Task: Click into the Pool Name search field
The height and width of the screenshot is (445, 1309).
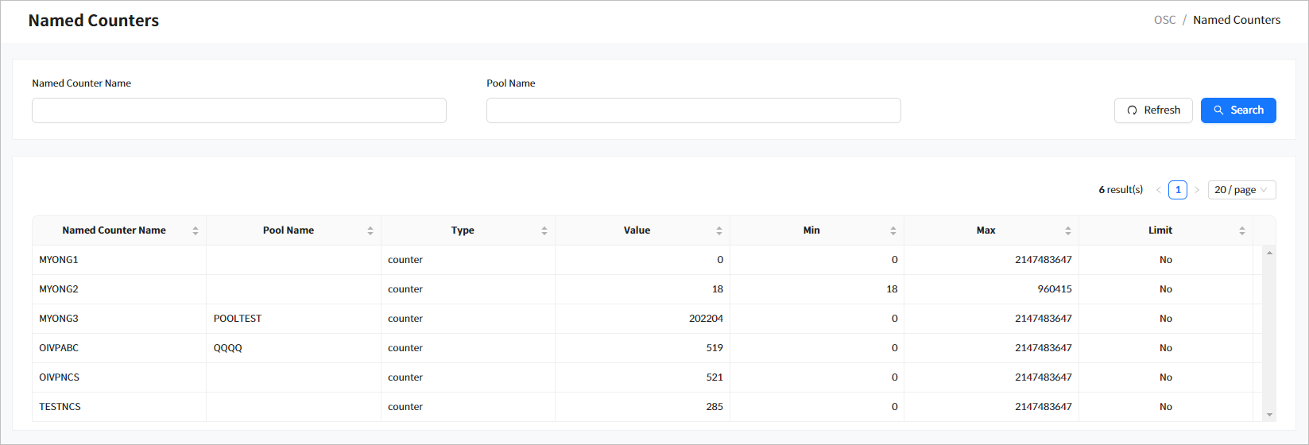Action: 693,110
